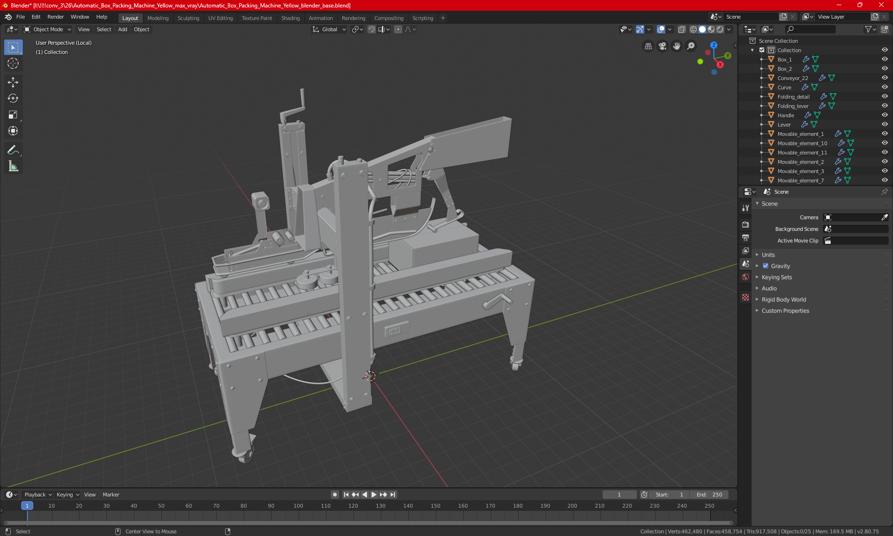Viewport: 893px width, 536px height.
Task: Select the Measure tool
Action: 13,166
